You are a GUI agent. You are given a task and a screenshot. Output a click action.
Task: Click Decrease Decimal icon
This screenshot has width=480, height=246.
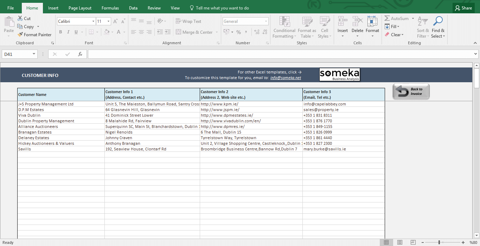click(x=264, y=32)
